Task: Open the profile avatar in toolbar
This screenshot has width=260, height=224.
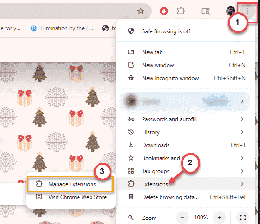Action: pyautogui.click(x=230, y=11)
